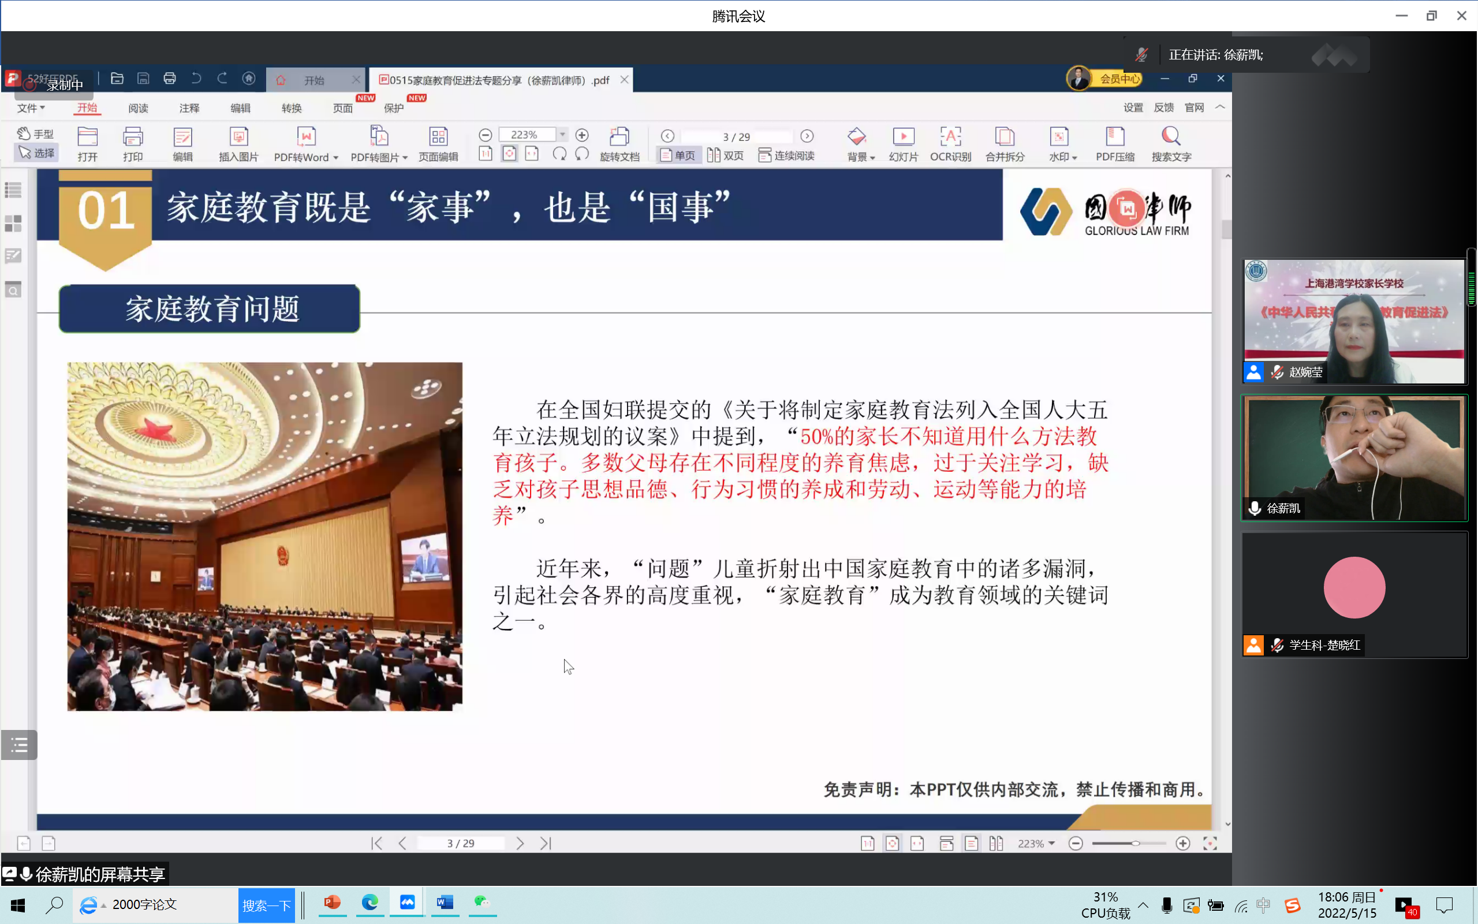Click the 3 / 29 page field in bottom bar
This screenshot has width=1478, height=924.
[x=461, y=843]
